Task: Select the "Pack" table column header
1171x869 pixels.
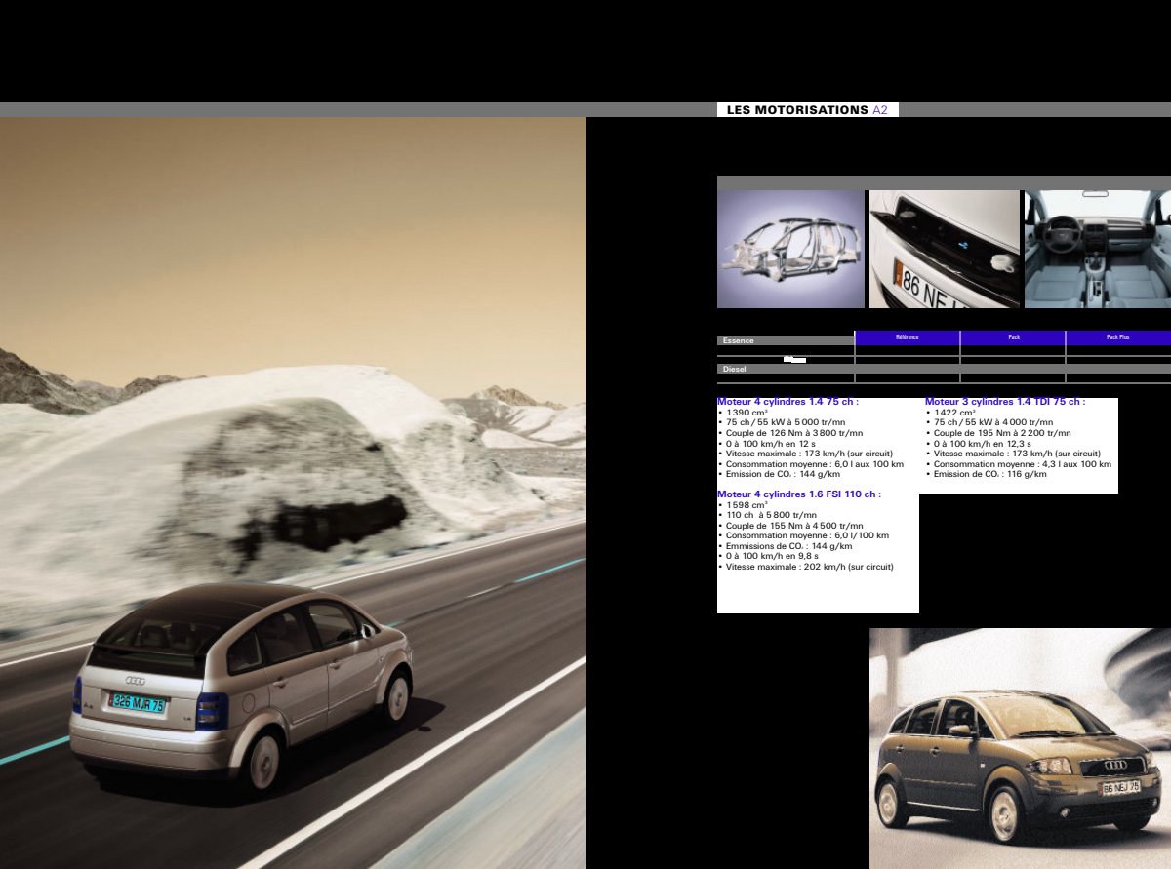Action: pyautogui.click(x=1013, y=337)
